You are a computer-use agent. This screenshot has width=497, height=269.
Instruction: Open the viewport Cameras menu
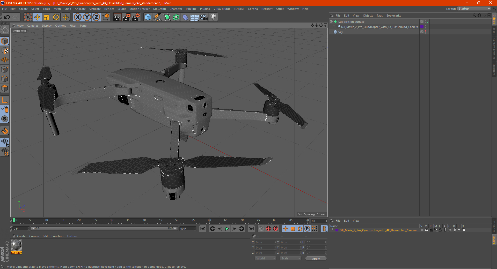tap(33, 26)
